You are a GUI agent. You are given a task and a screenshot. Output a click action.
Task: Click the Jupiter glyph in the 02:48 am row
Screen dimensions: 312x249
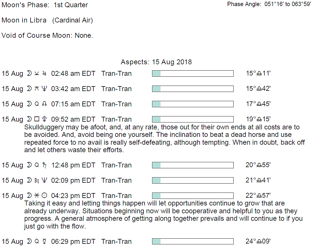(44, 74)
